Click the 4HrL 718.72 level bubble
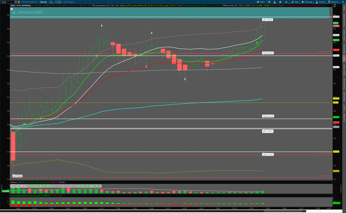 point(268,131)
